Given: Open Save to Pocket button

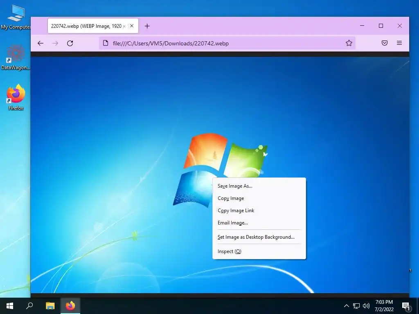Looking at the screenshot, I should coord(385,43).
